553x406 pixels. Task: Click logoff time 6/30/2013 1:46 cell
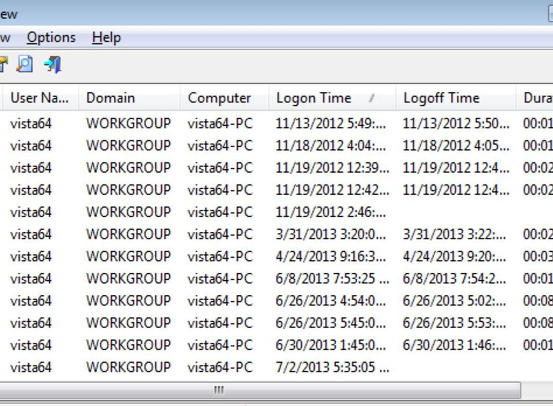pos(454,345)
